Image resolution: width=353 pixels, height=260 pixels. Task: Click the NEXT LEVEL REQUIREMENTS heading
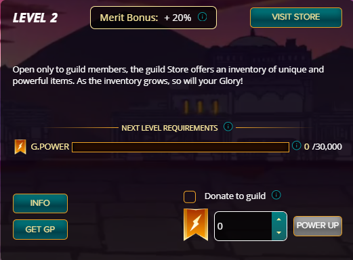click(169, 128)
